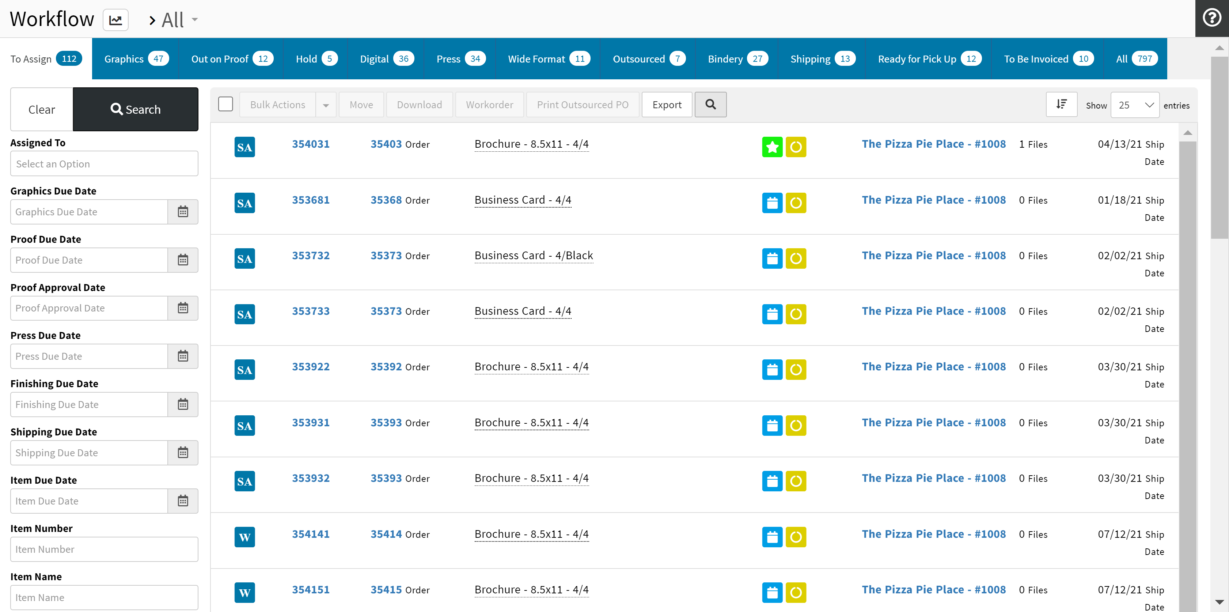This screenshot has width=1229, height=612.
Task: Expand the All dropdown next to Workflow
Action: [x=194, y=20]
